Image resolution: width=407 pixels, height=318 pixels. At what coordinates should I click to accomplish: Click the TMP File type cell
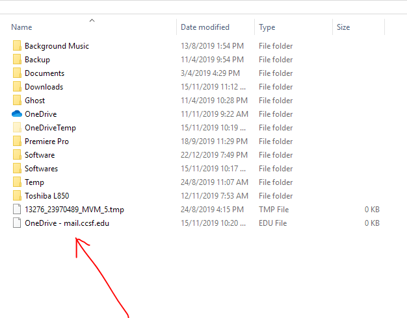pyautogui.click(x=274, y=210)
